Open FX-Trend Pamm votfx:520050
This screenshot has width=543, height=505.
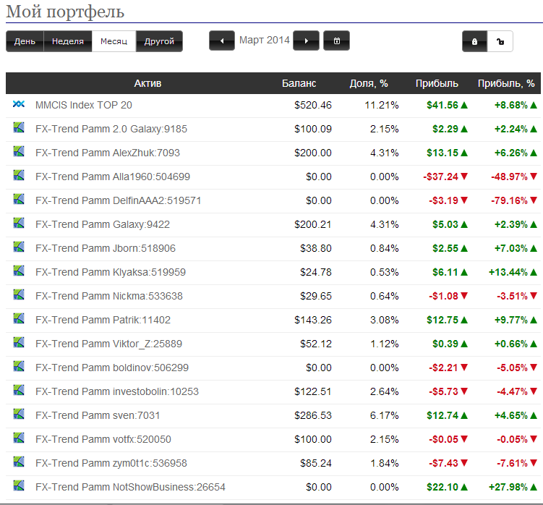click(103, 440)
